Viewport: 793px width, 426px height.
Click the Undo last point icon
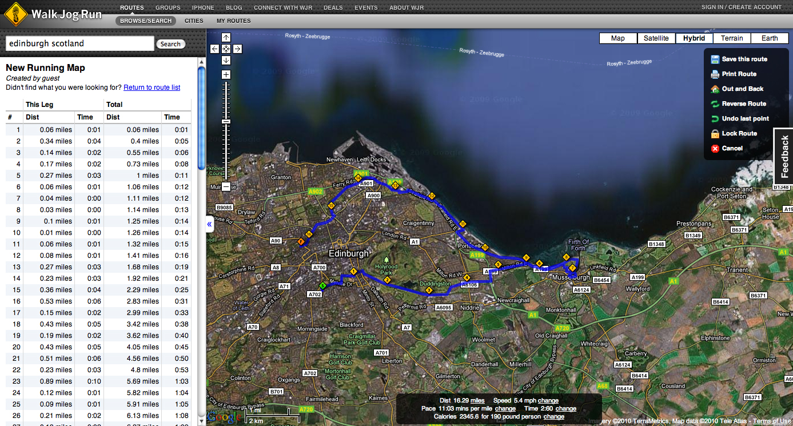(x=715, y=119)
